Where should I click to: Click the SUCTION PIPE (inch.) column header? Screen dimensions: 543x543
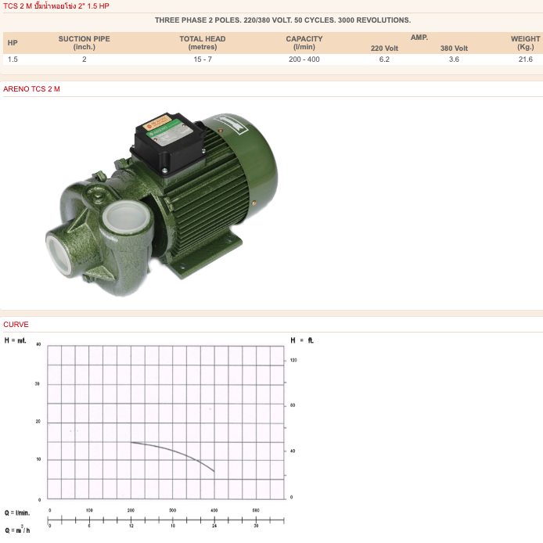85,43
